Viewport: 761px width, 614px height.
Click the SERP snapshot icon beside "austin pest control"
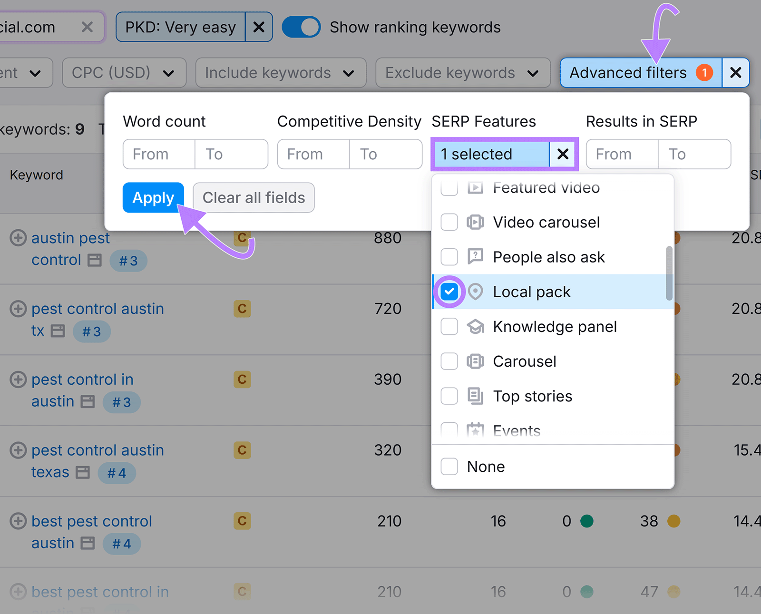click(95, 260)
